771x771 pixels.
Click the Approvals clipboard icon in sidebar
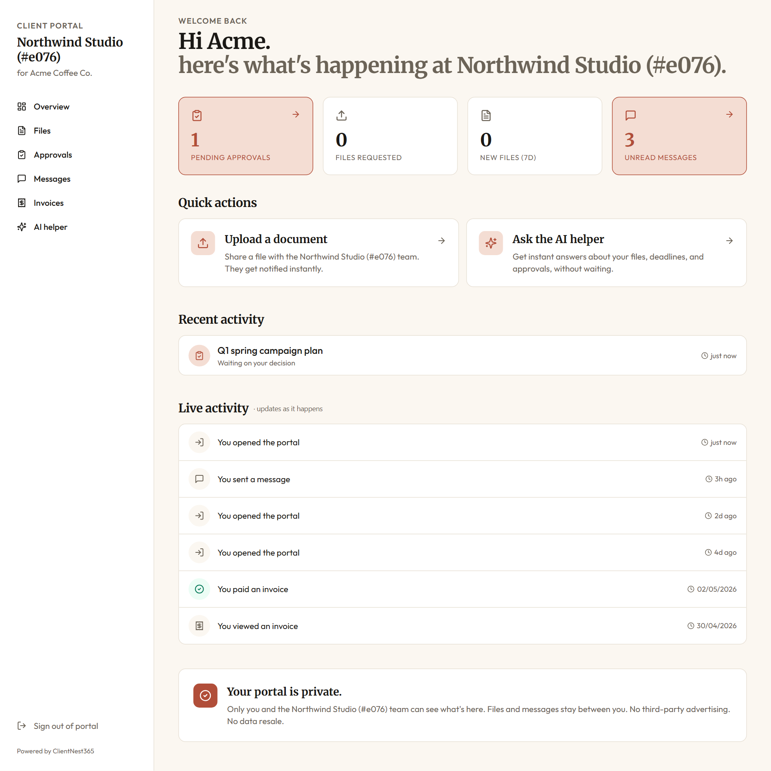(22, 155)
